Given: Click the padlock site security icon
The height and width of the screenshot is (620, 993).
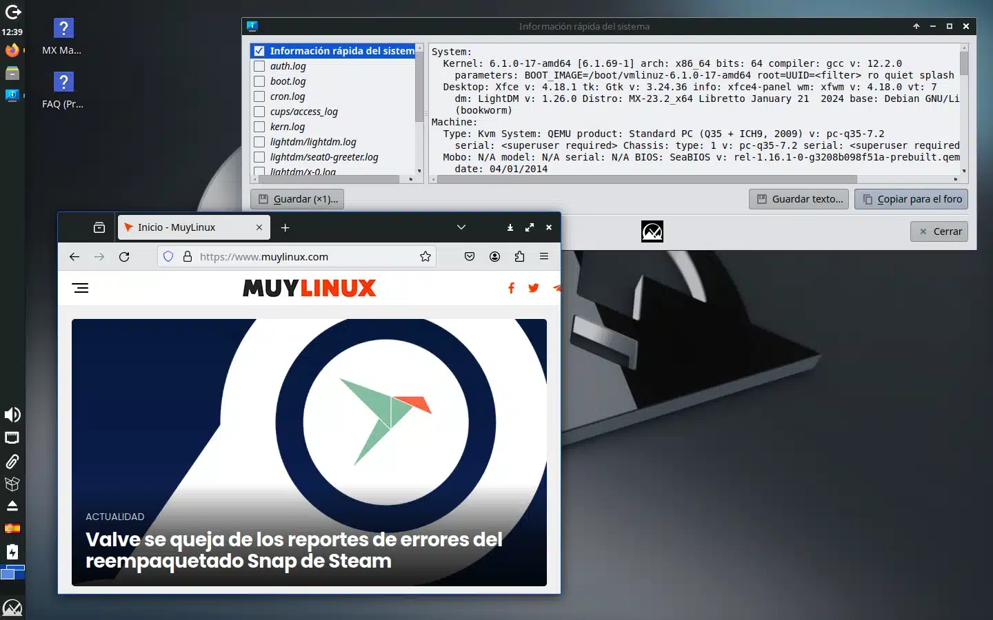Looking at the screenshot, I should 187,256.
